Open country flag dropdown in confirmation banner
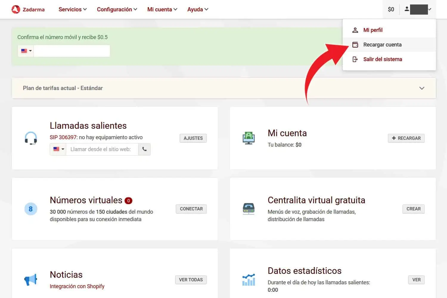Image resolution: width=447 pixels, height=298 pixels. click(x=26, y=51)
